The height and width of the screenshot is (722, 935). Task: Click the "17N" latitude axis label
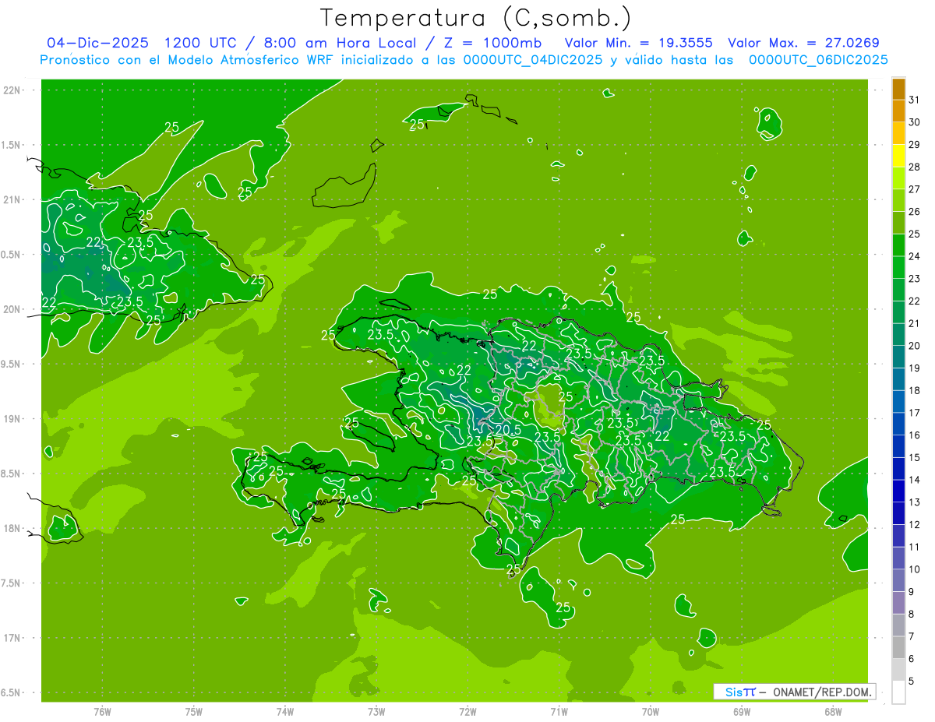pos(12,638)
